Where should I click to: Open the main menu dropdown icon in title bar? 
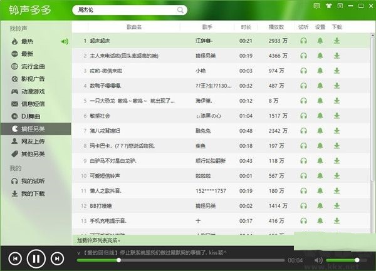[x=340, y=6]
